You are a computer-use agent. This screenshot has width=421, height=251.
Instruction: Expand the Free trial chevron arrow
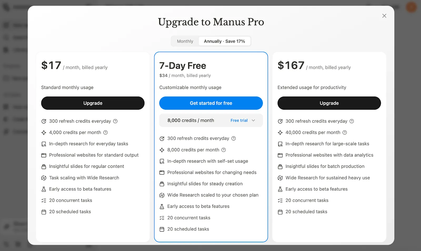[x=253, y=121]
